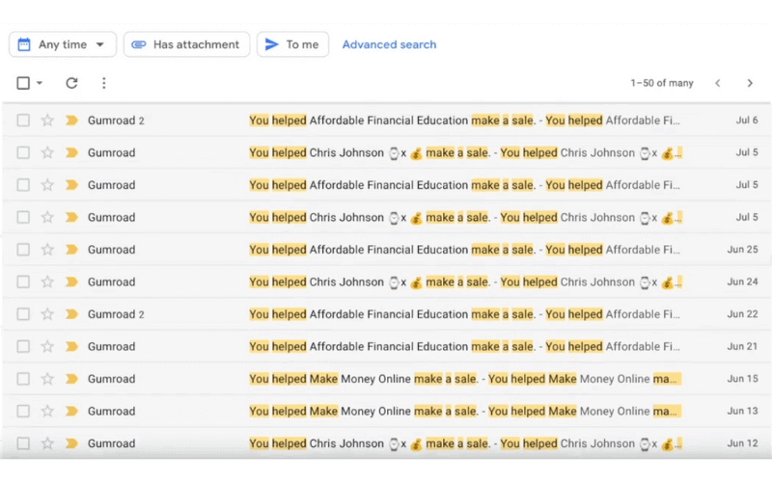Open Jun 24 Chris Johnson sale email
Screen dimensions: 772x482
[386, 281]
